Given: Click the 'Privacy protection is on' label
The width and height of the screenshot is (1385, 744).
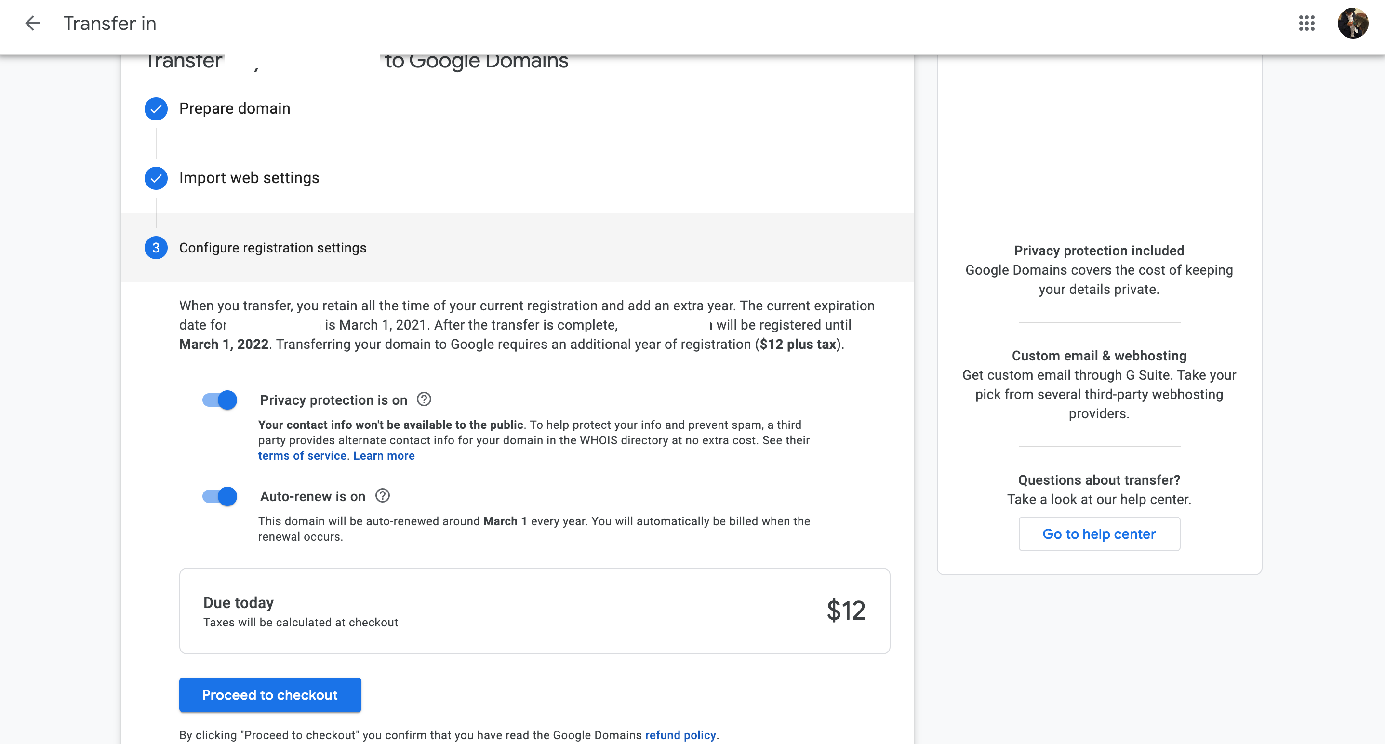Looking at the screenshot, I should [333, 400].
